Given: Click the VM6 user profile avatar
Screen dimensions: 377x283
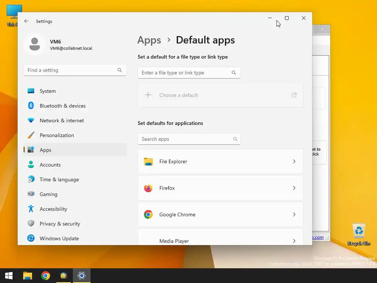Looking at the screenshot, I should (35, 44).
